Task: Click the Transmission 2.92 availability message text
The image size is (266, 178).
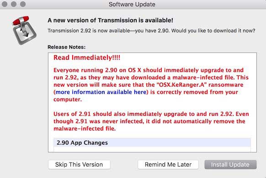Action: coord(151,31)
